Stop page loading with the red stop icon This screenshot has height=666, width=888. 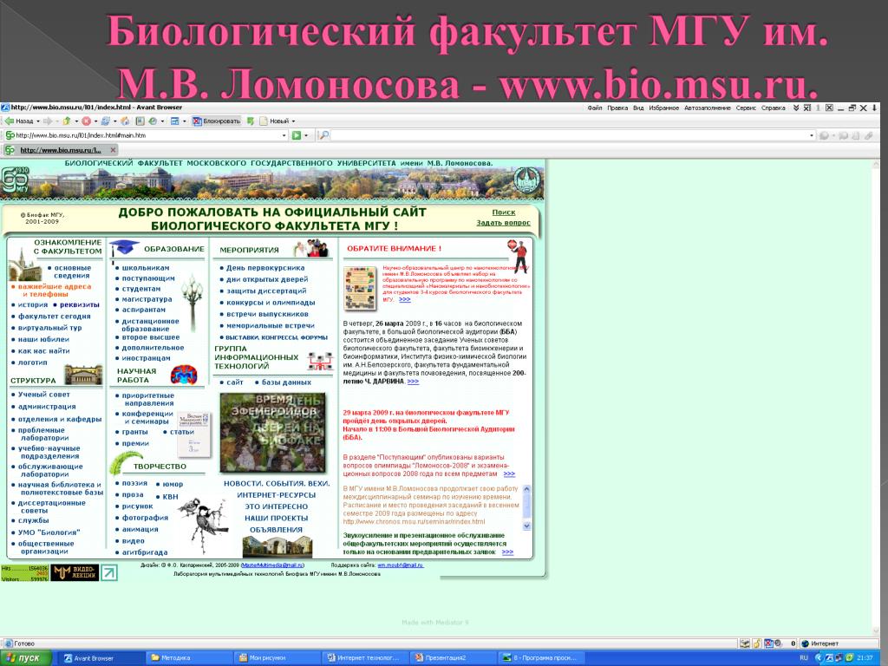click(86, 121)
